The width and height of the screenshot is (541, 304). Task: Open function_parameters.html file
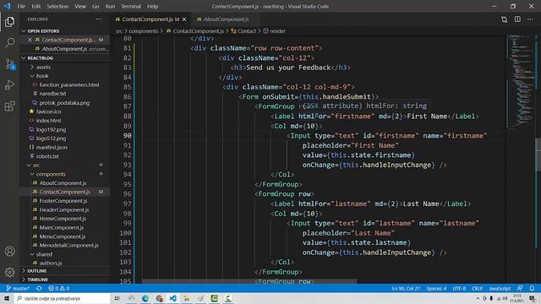pyautogui.click(x=69, y=84)
